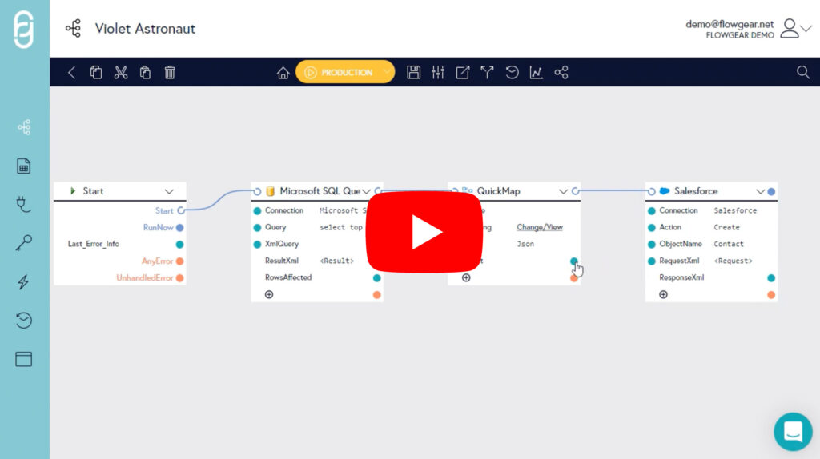Click the Last_Error_Info teal dot
This screenshot has height=459, width=820.
tap(180, 245)
